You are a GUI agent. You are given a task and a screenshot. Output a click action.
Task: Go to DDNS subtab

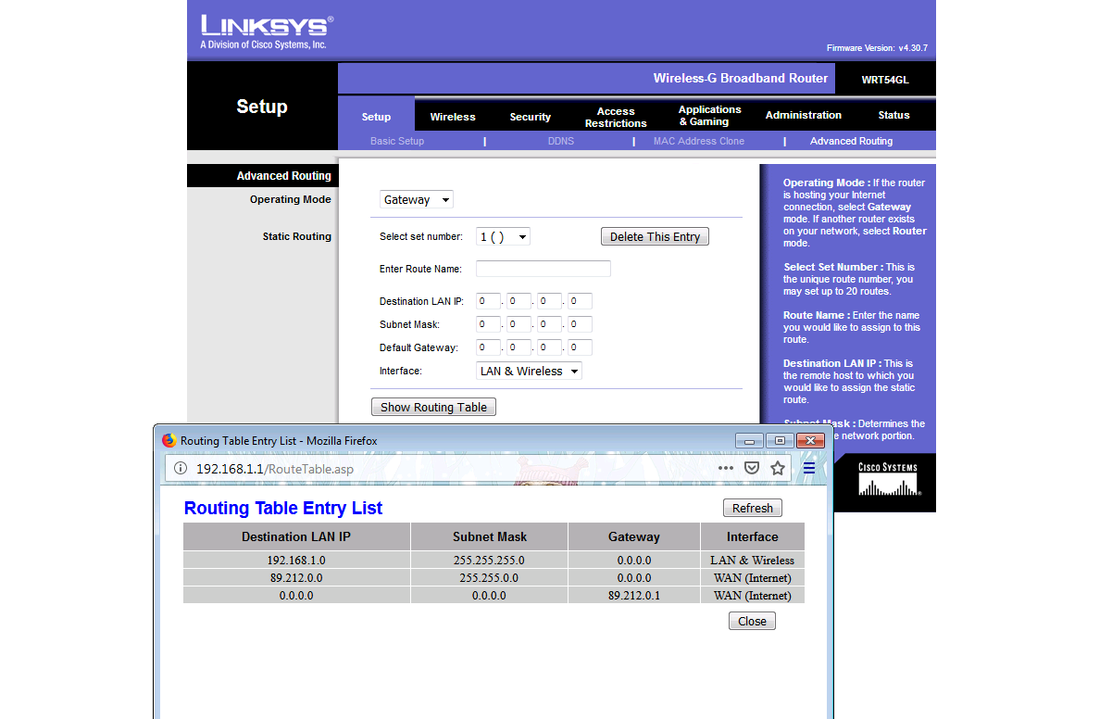point(561,142)
